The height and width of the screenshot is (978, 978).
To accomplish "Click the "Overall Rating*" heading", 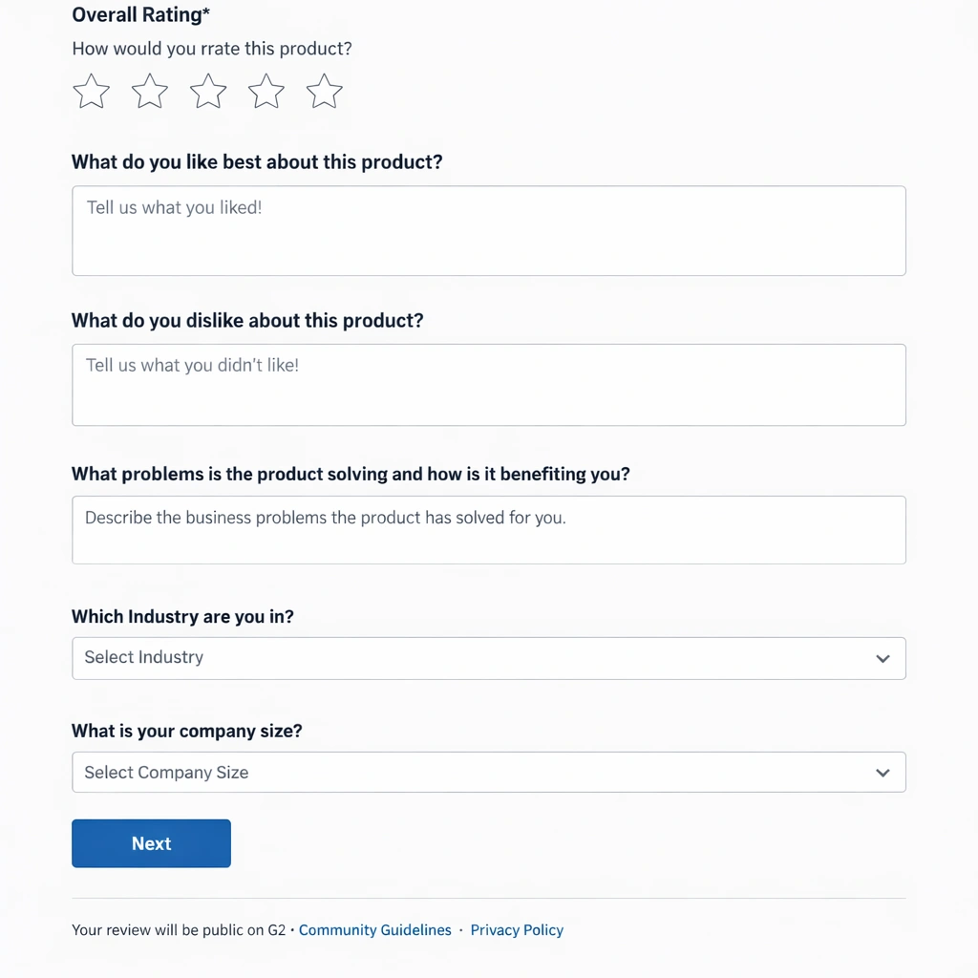I will pyautogui.click(x=141, y=15).
